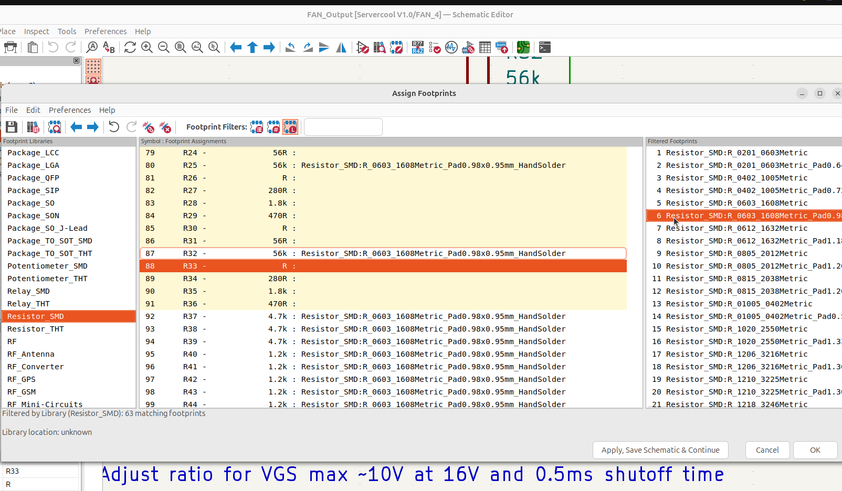Viewport: 842px width, 491px height.
Task: Mirror selection horizontally icon
Action: (x=341, y=48)
